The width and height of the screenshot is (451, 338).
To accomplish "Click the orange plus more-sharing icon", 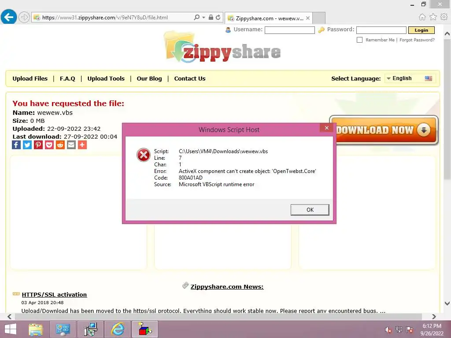I will coord(82,144).
